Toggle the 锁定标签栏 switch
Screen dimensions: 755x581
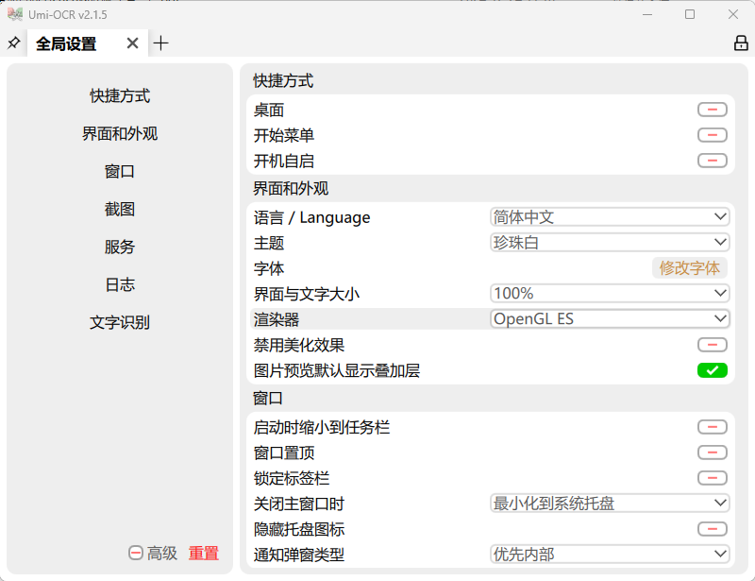713,478
